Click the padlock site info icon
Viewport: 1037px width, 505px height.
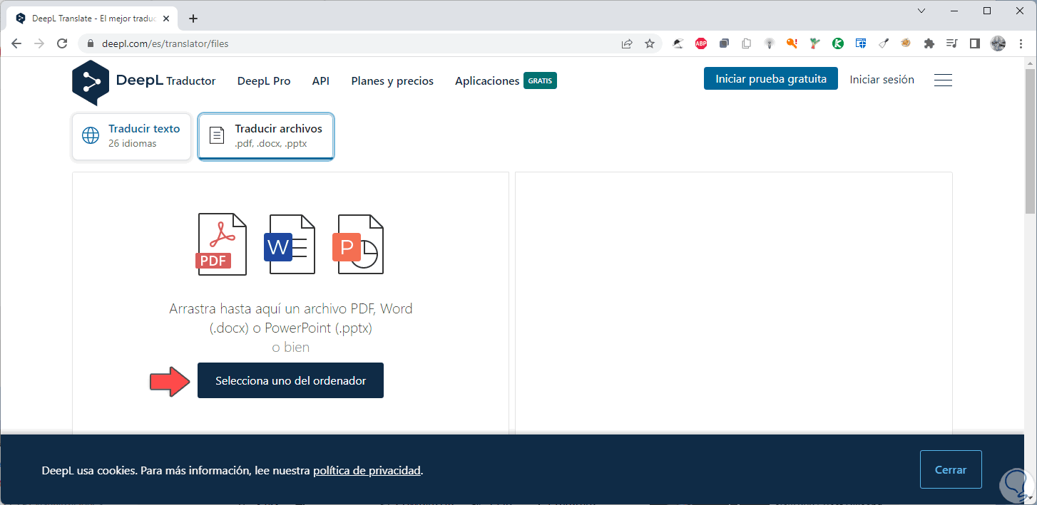(90, 44)
